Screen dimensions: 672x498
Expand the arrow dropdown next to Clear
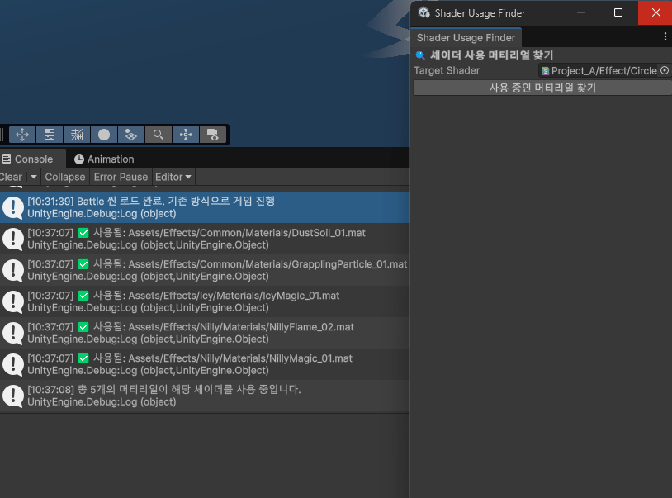34,177
